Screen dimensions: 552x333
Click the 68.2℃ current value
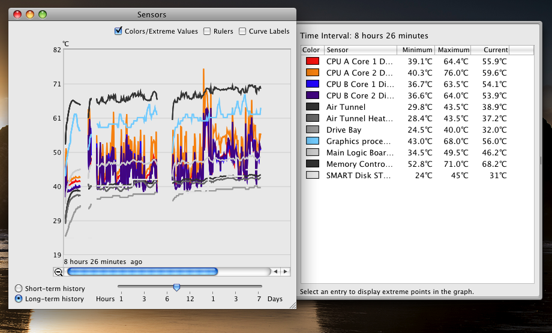pos(494,164)
